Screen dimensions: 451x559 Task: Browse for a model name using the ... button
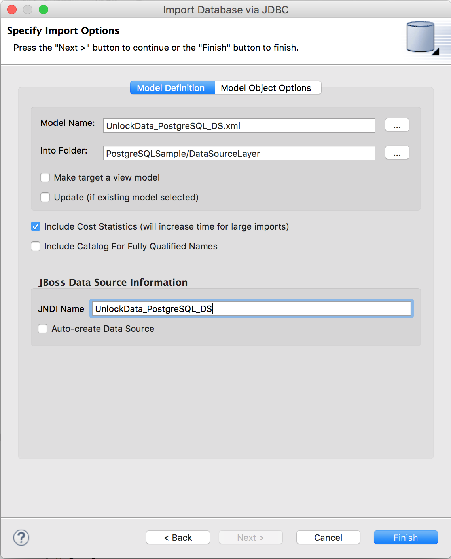pyautogui.click(x=397, y=125)
